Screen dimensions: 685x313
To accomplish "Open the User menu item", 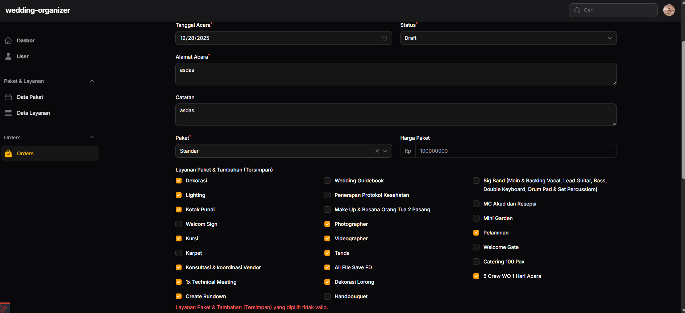I will click(x=50, y=56).
